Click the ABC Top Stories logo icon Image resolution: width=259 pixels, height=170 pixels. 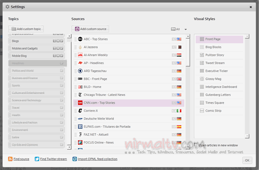80,39
